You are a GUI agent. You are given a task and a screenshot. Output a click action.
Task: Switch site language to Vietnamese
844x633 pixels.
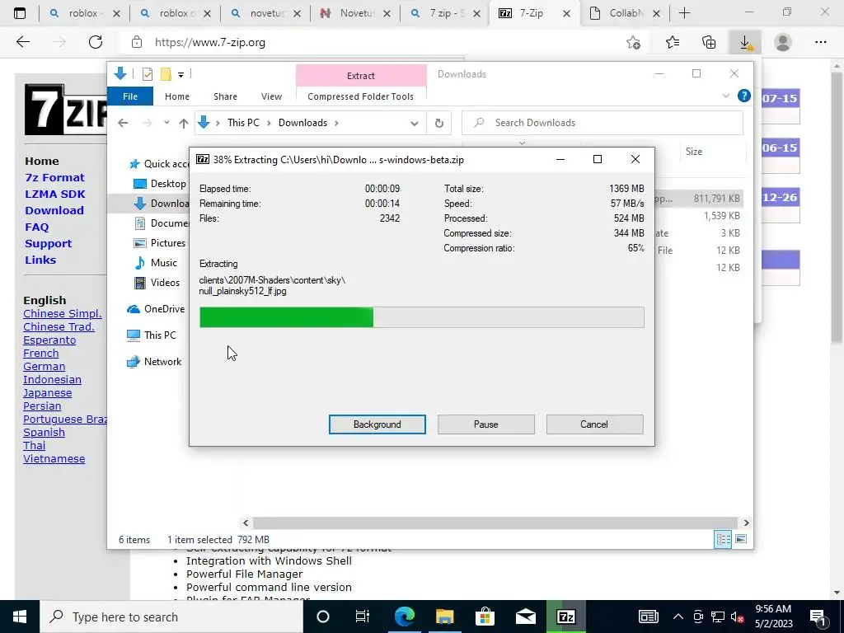coord(54,459)
